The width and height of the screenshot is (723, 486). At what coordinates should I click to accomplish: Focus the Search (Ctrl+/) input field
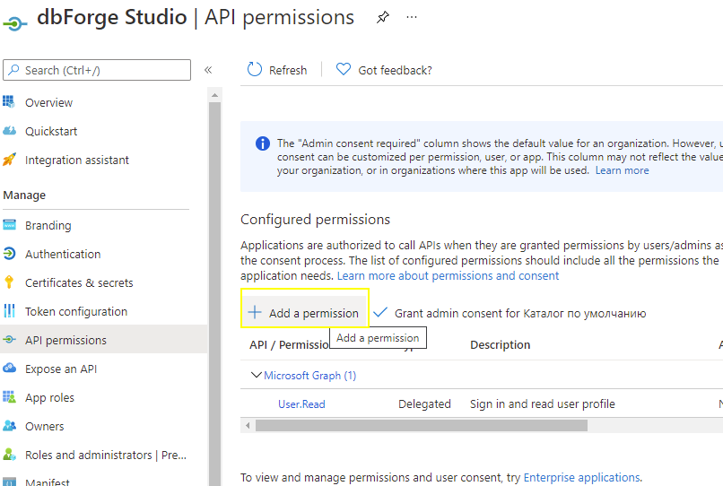[97, 70]
